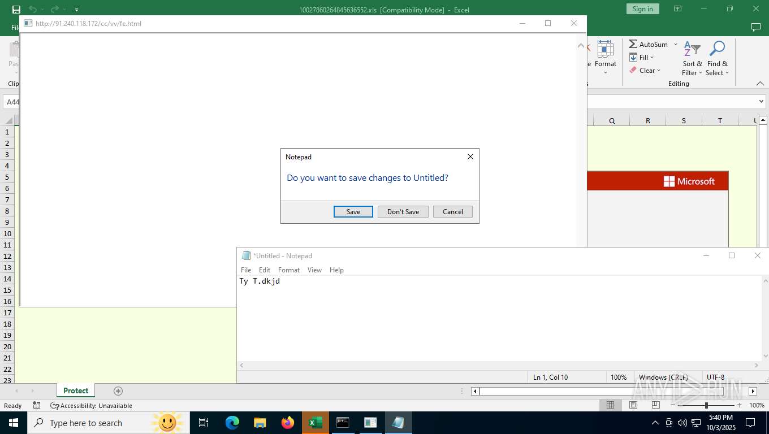Click the AutoSum sigma icon
Image resolution: width=769 pixels, height=434 pixels.
click(633, 44)
